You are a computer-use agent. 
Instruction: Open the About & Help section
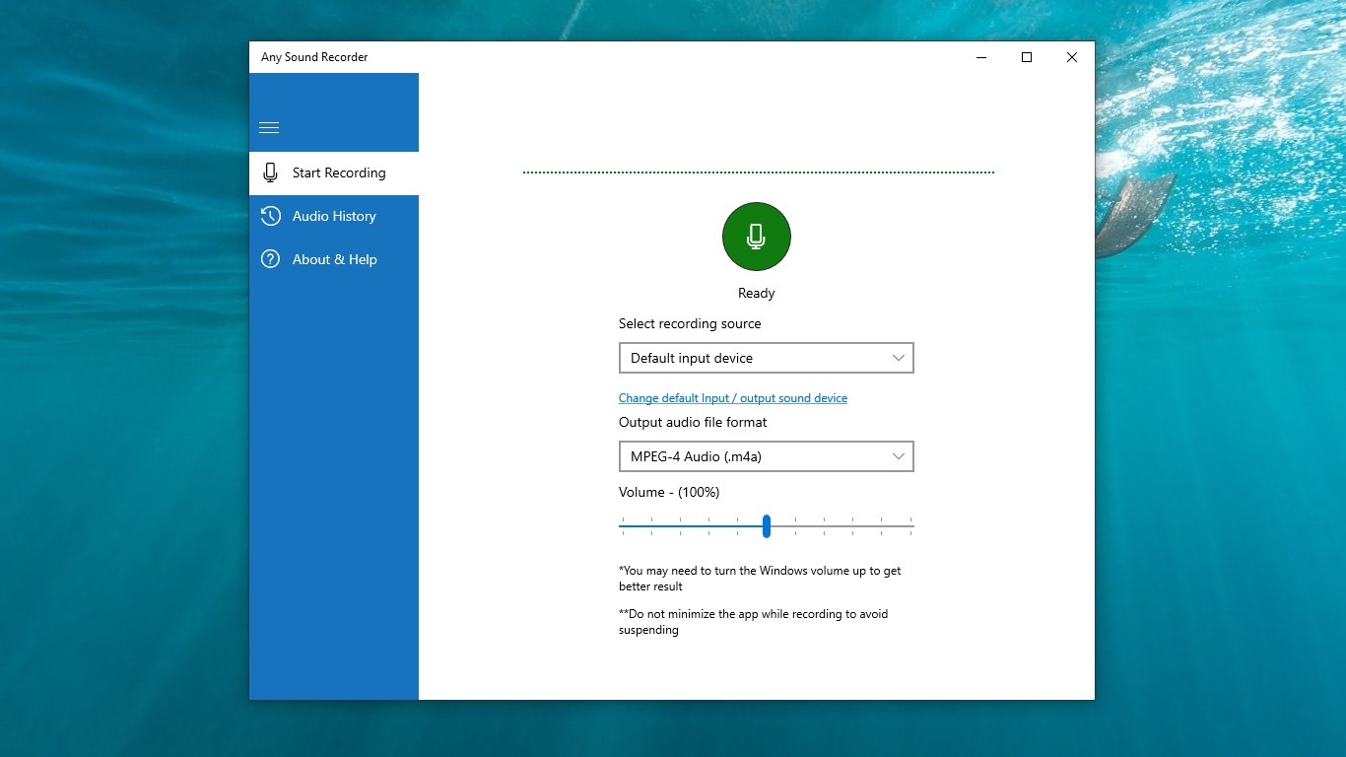pos(334,259)
